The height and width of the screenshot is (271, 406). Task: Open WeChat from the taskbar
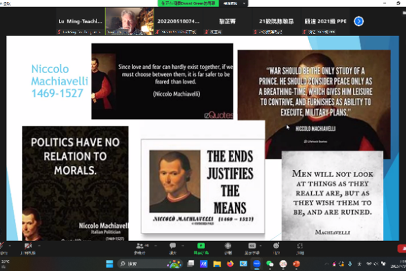[270, 264]
